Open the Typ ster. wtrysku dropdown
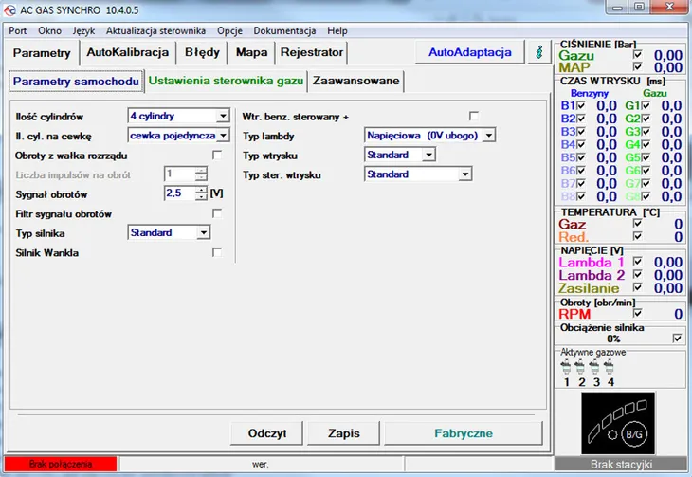This screenshot has width=692, height=477. (464, 174)
